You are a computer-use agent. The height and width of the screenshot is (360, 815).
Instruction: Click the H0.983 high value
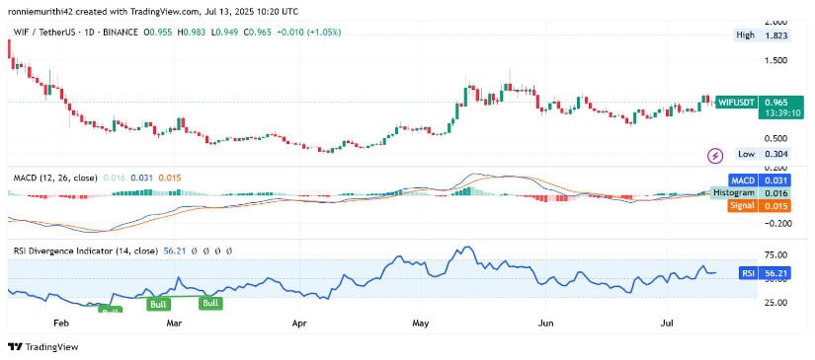tap(192, 33)
